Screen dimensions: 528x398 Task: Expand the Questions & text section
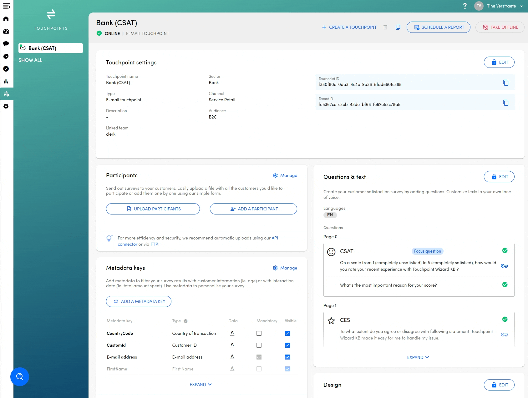click(418, 357)
